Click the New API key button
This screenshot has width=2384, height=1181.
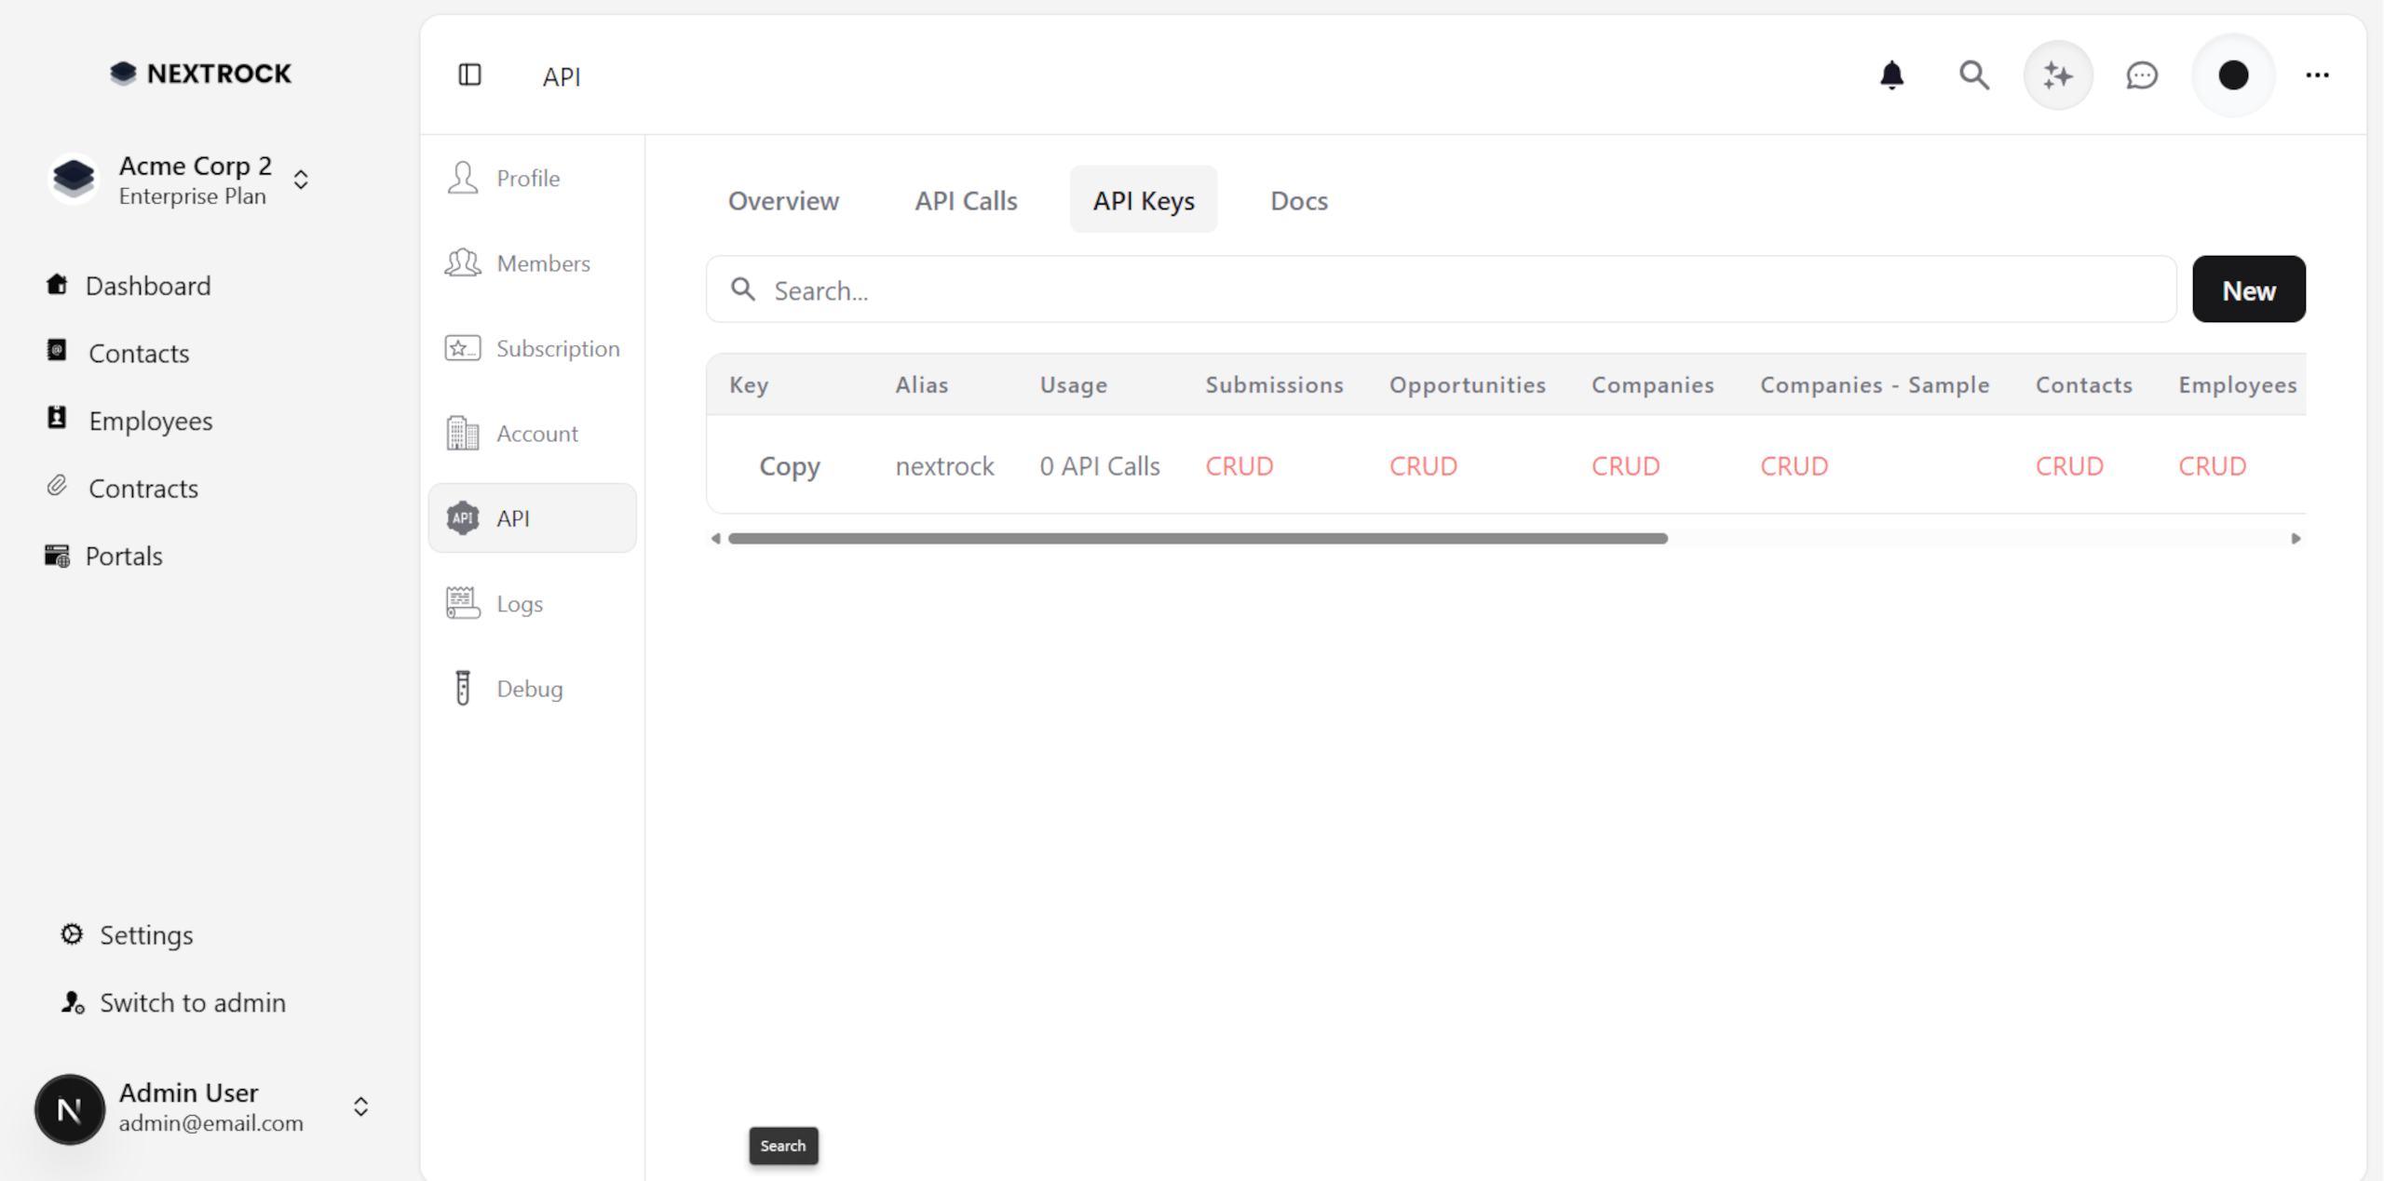coord(2248,289)
